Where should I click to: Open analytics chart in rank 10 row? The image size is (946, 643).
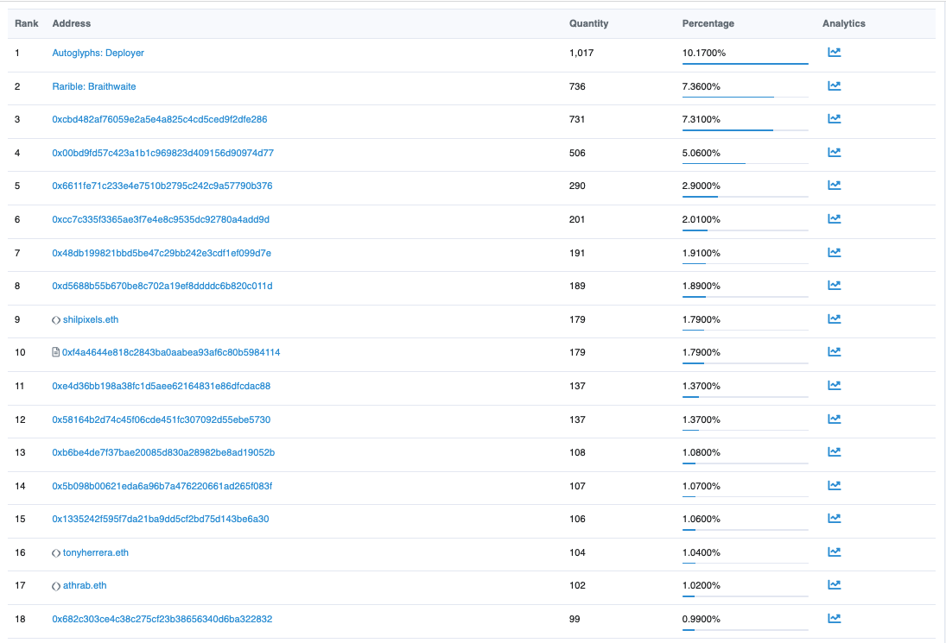834,352
